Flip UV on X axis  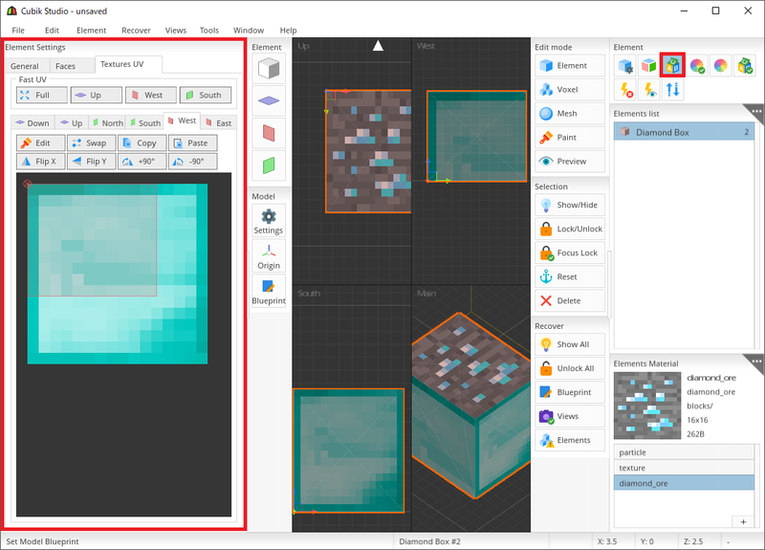click(40, 161)
